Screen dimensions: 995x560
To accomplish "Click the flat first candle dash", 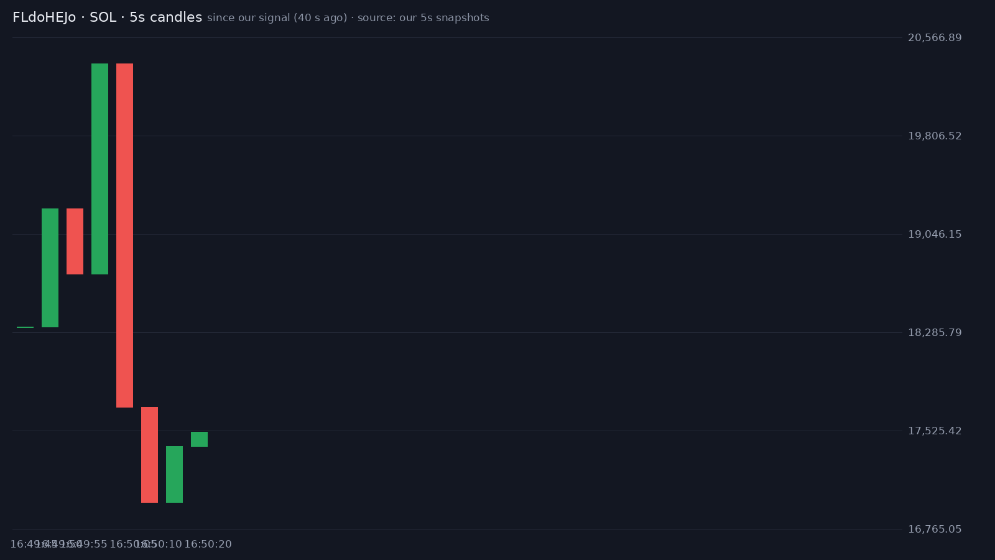I will coord(25,327).
